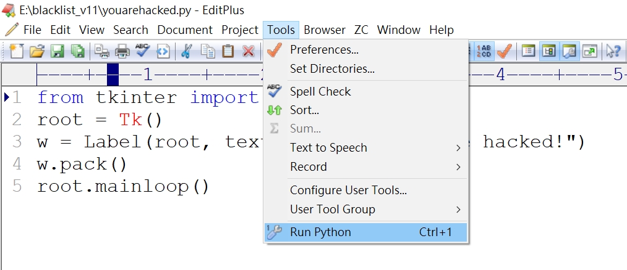Click the word 'tkinter' in line 1

(137, 97)
